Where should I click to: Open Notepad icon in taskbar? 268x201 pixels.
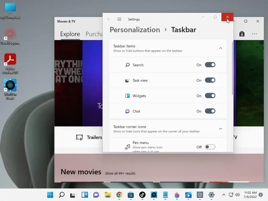tap(165, 195)
